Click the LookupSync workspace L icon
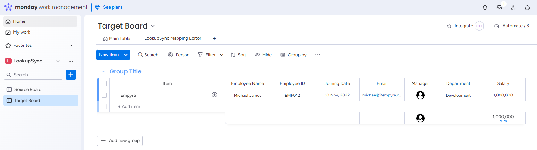Image resolution: width=537 pixels, height=150 pixels. [x=8, y=61]
